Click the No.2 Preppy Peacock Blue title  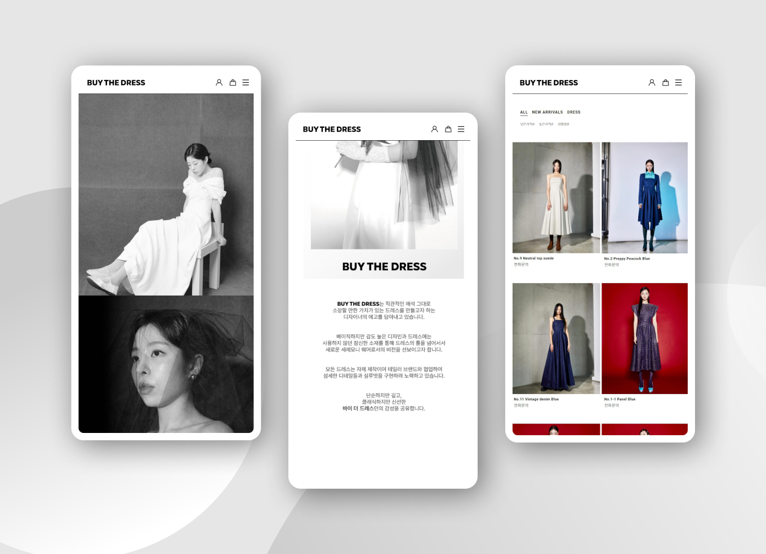[627, 259]
